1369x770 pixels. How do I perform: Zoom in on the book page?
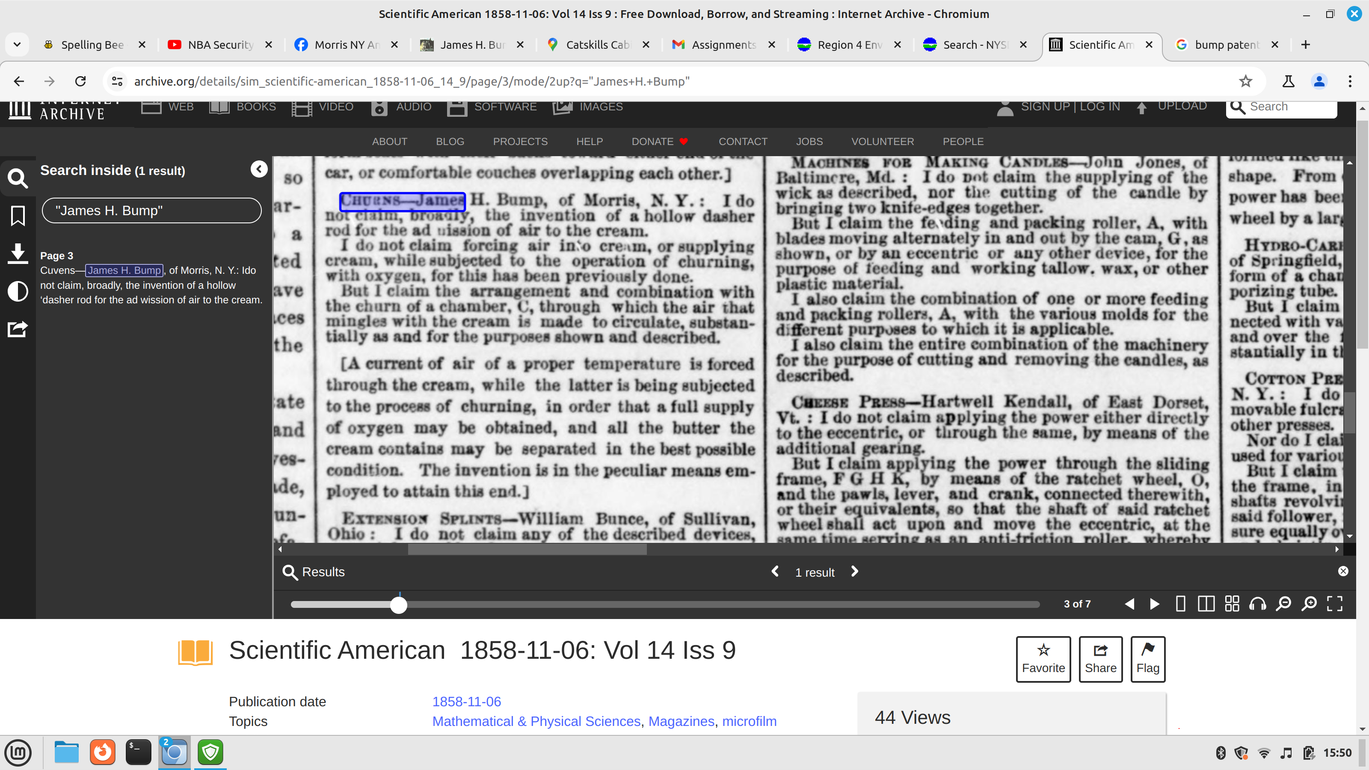pyautogui.click(x=1309, y=604)
